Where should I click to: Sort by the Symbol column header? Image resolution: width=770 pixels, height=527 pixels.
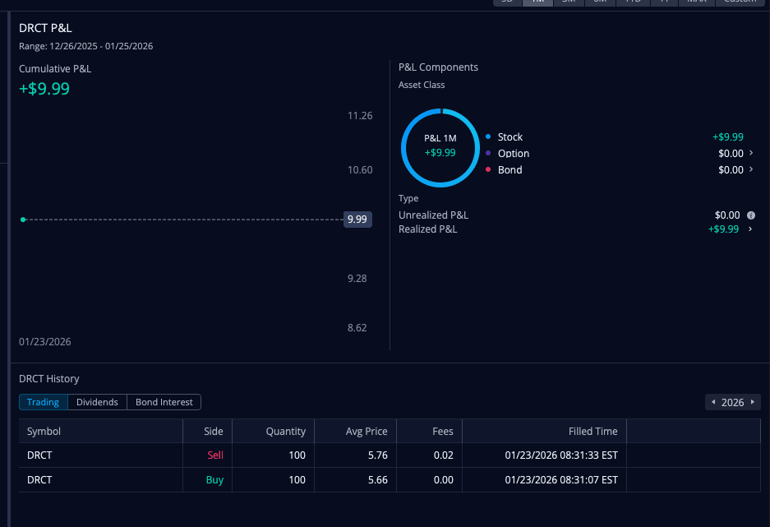pyautogui.click(x=44, y=431)
